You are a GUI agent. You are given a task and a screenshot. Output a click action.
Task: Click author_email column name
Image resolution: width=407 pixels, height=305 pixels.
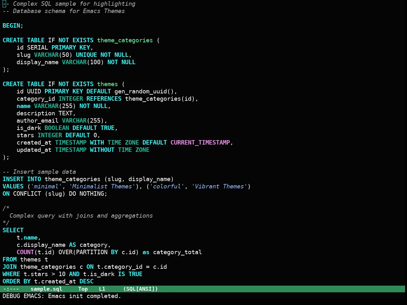[x=38, y=121]
